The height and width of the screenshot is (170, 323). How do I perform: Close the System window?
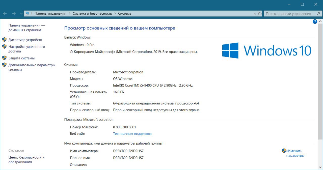click(x=316, y=4)
